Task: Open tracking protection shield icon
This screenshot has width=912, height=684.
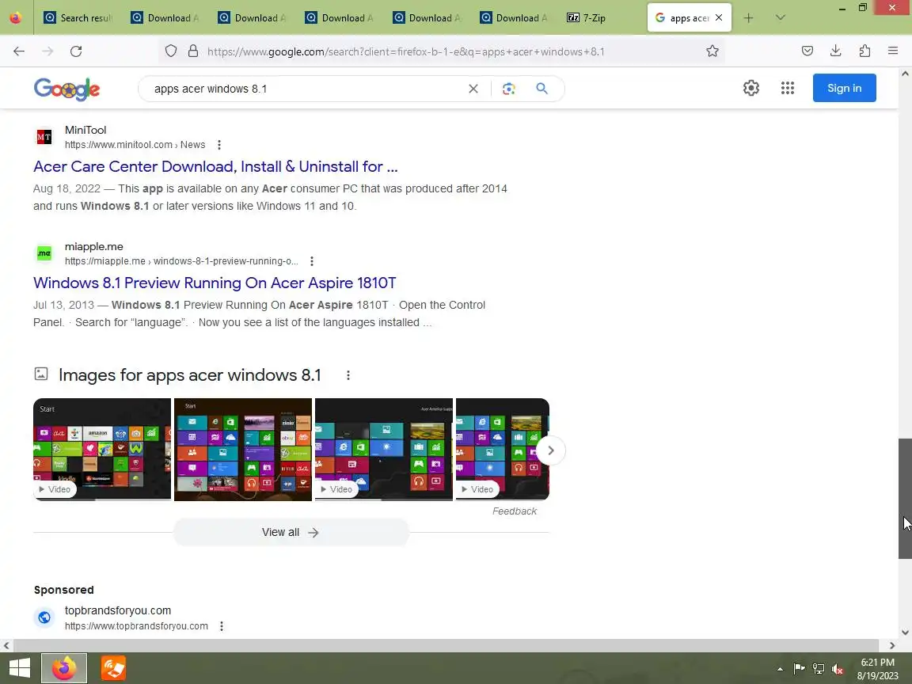Action: coord(170,51)
